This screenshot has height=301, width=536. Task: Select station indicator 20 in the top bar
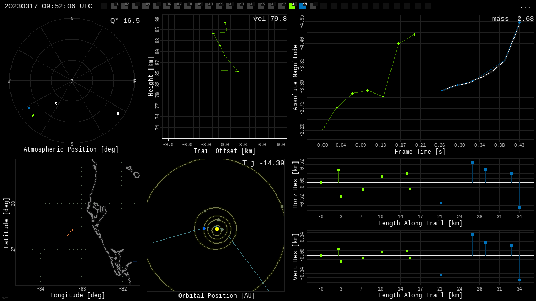point(313,6)
